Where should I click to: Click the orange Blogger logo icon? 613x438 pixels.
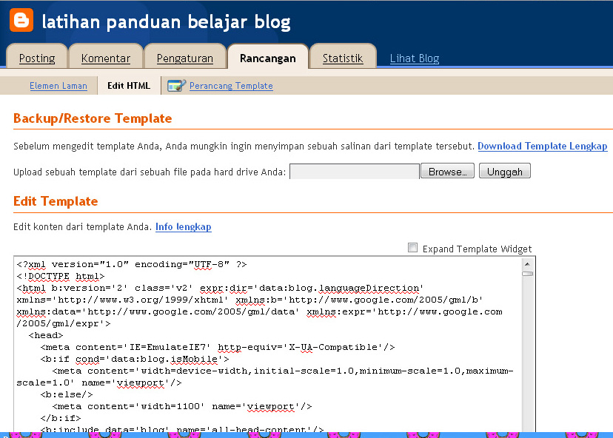point(21,20)
